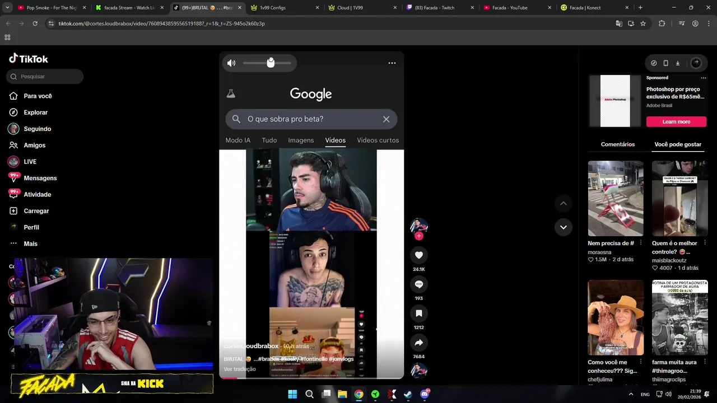Open the video more options menu
Viewport: 717px width, 403px height.
pyautogui.click(x=392, y=63)
